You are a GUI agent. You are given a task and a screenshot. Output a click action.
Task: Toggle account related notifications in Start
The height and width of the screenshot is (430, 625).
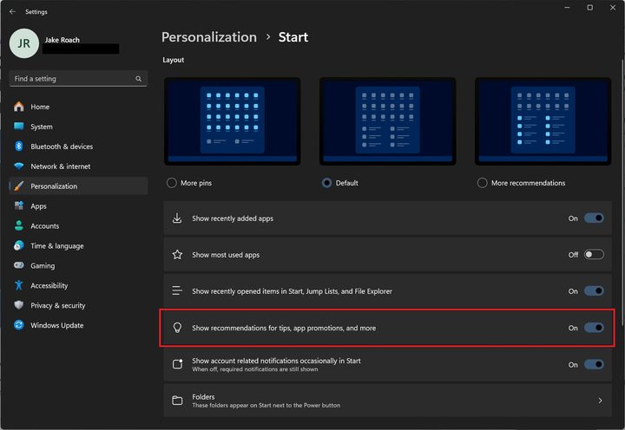click(x=594, y=364)
